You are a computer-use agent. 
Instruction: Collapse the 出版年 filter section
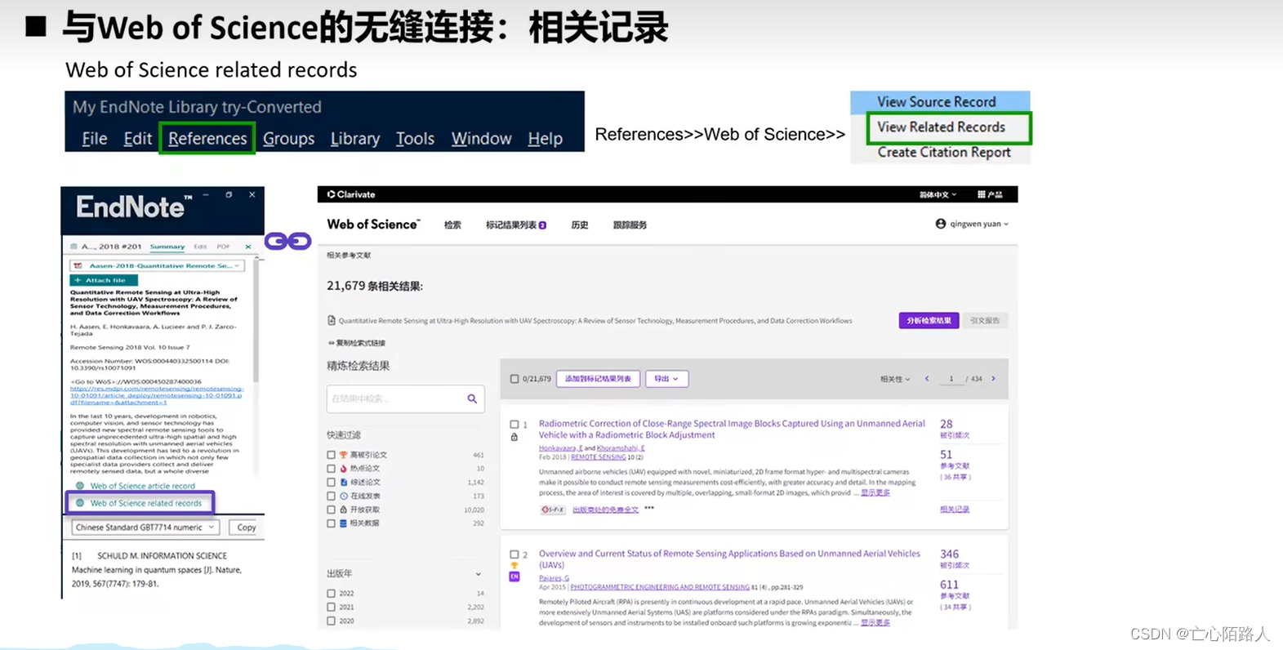pos(479,574)
